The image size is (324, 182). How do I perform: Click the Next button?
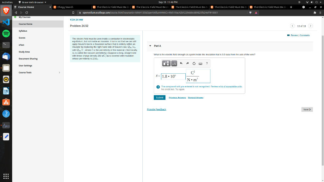(x=307, y=110)
